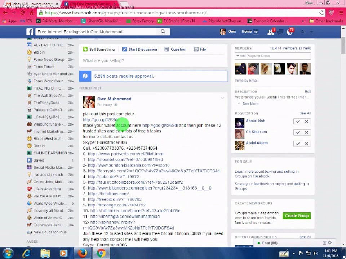
Task: Select Question composer tab
Action: (176, 49)
